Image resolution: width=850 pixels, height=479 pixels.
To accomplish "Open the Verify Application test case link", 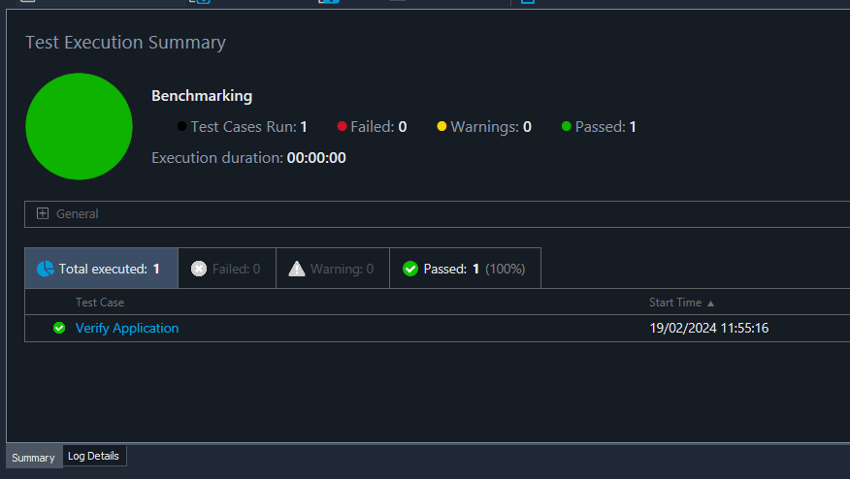I will pyautogui.click(x=127, y=328).
